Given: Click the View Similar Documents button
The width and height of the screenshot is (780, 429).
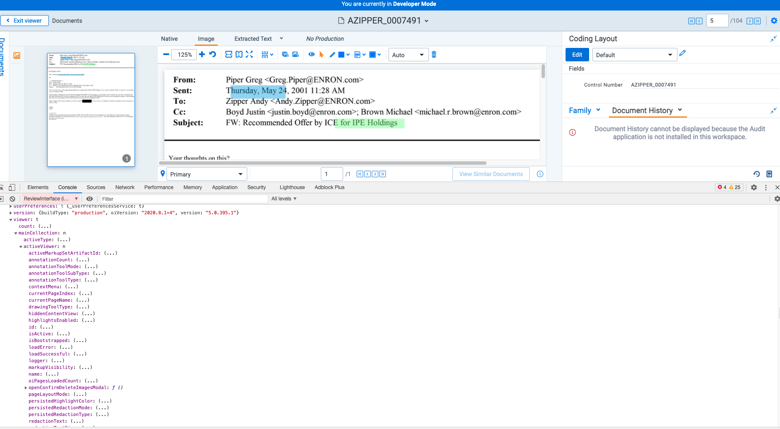Looking at the screenshot, I should point(491,174).
